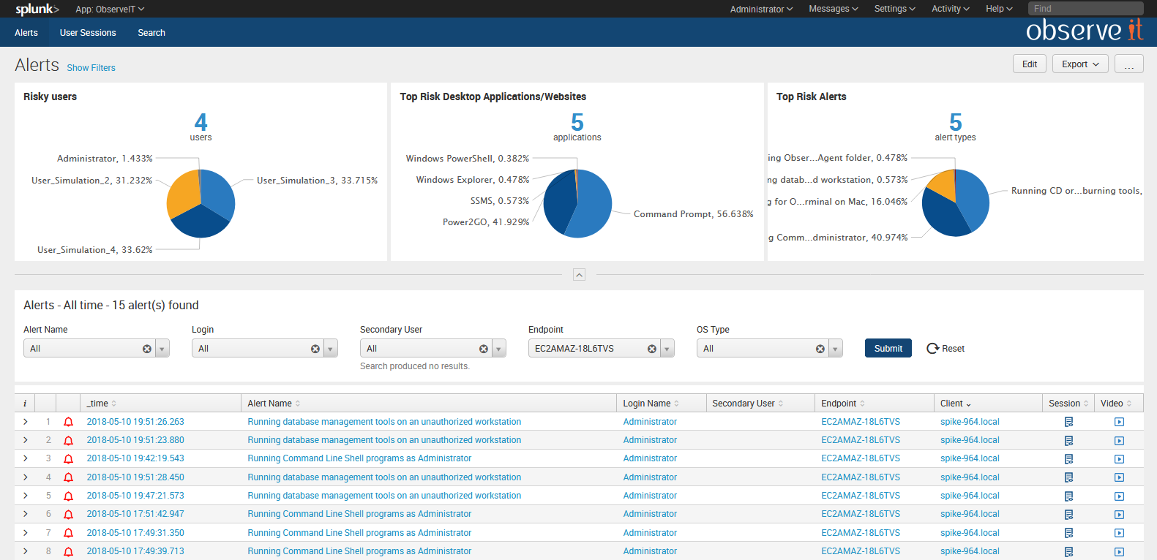Click the red alert bell in row 3
Viewport: 1157px width, 560px height.
[x=68, y=459]
